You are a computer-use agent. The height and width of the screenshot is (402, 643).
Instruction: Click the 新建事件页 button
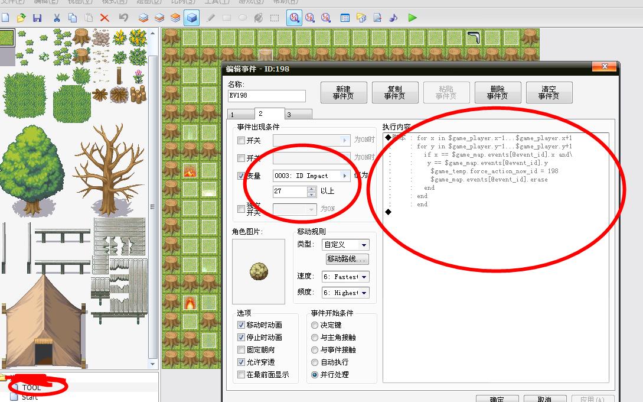344,92
